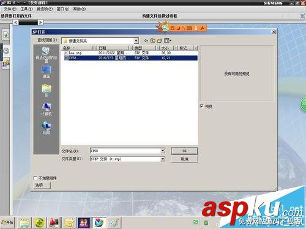The height and width of the screenshot is (229, 306).
Task: Click the left scroll arrow on tab strip
Action: point(16,23)
